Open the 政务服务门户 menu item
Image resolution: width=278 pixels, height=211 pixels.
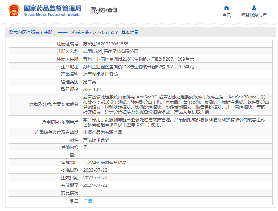(254, 15)
